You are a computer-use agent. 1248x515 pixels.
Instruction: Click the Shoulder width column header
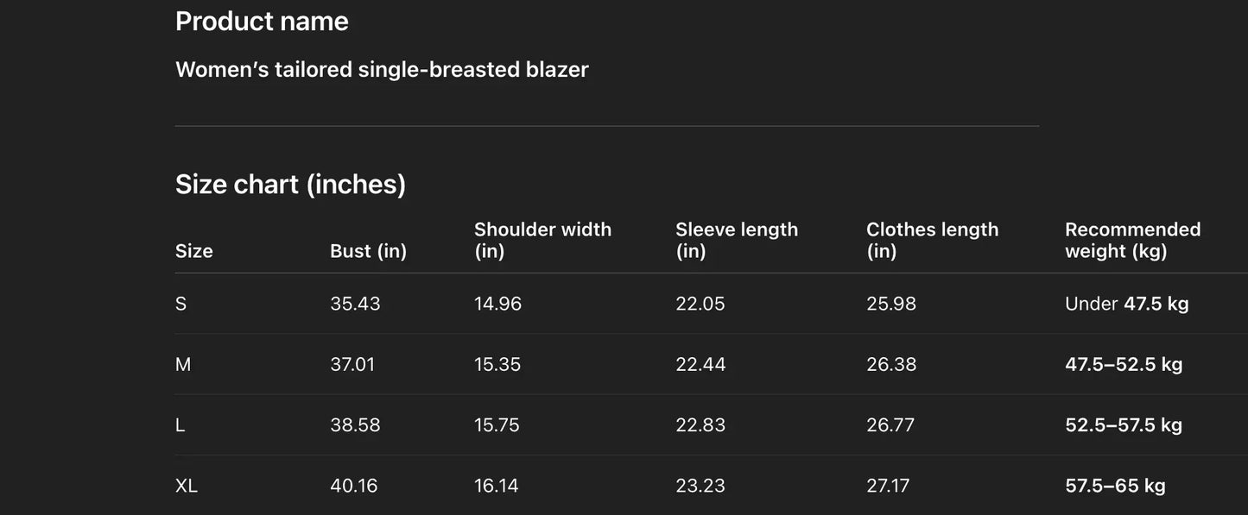click(x=542, y=240)
